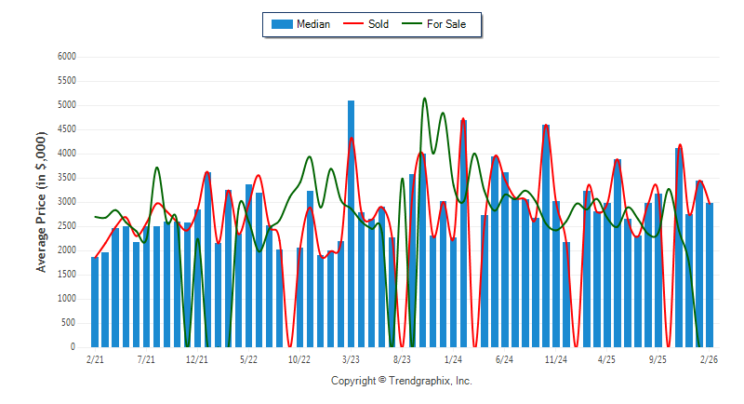The image size is (744, 404).
Task: Select the tallest blue bar near 3/23
Action: point(352,223)
